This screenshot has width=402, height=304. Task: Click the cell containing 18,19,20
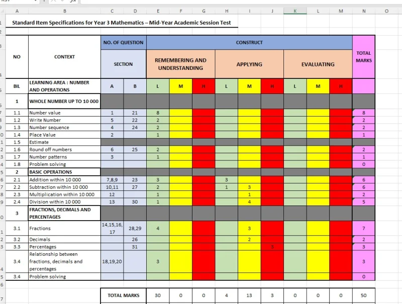[x=112, y=261]
